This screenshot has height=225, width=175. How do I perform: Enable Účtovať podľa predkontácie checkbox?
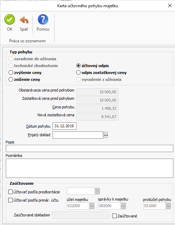tap(10, 192)
